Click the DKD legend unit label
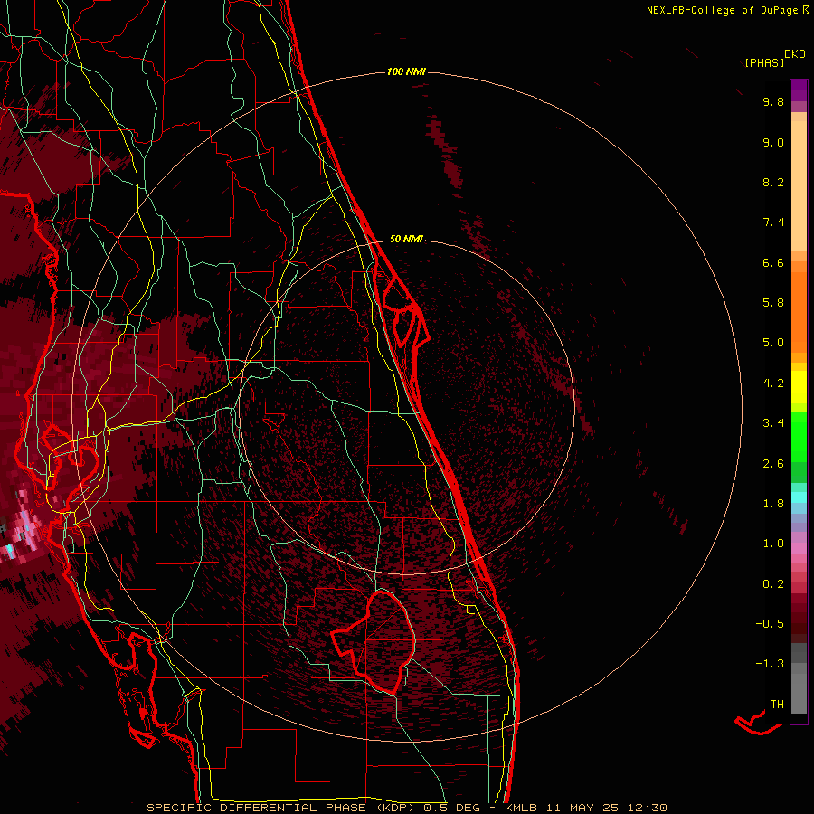Screen dimensions: 814x814 794,54
